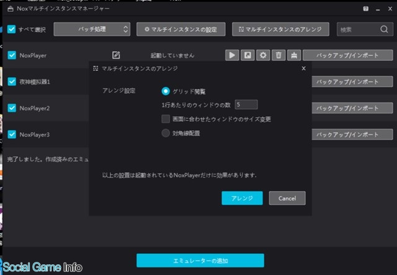Toggle the すべて選択 checkbox

point(11,29)
